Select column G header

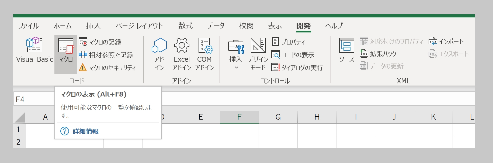(x=278, y=117)
